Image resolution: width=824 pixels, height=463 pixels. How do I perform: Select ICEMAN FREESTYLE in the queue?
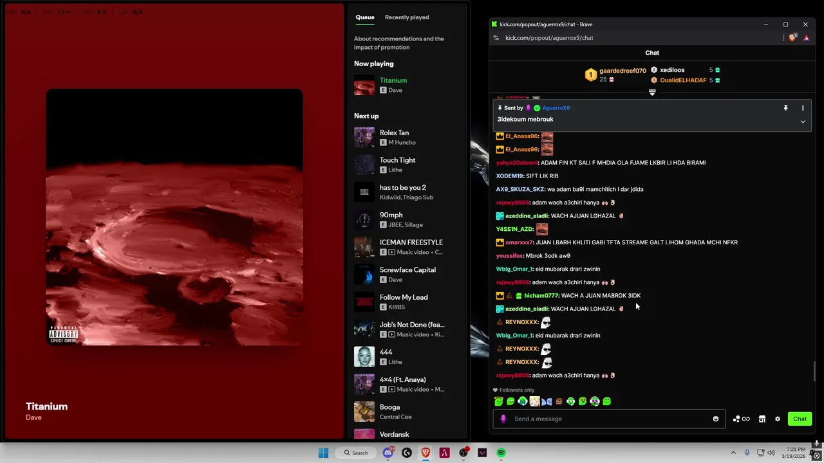click(x=409, y=247)
